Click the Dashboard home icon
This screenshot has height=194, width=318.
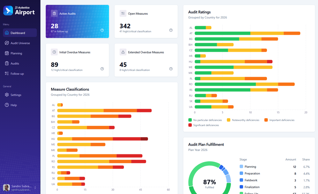7,33
